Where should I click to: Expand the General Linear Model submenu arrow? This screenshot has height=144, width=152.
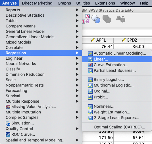coord(77,31)
